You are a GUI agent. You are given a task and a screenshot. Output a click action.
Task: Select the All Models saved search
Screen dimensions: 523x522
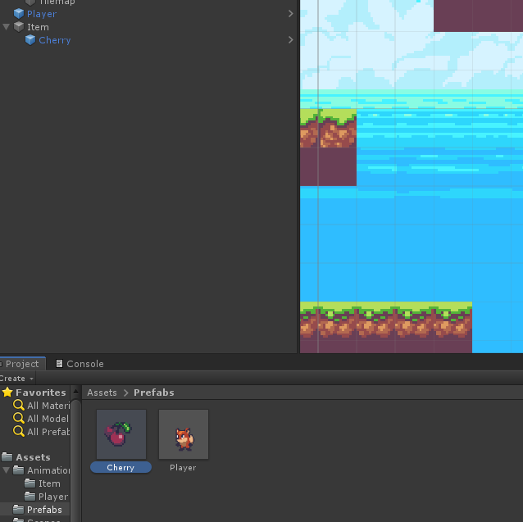[48, 419]
